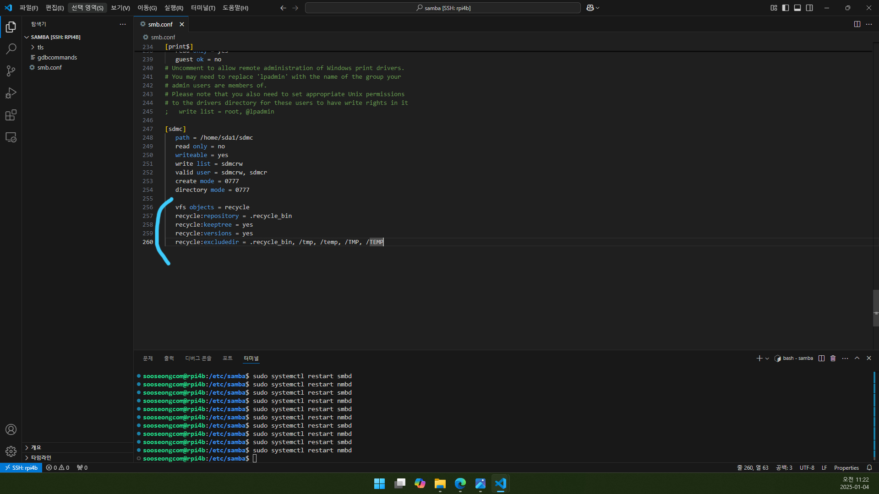
Task: Expand the 타임라인 section
Action: [x=78, y=458]
